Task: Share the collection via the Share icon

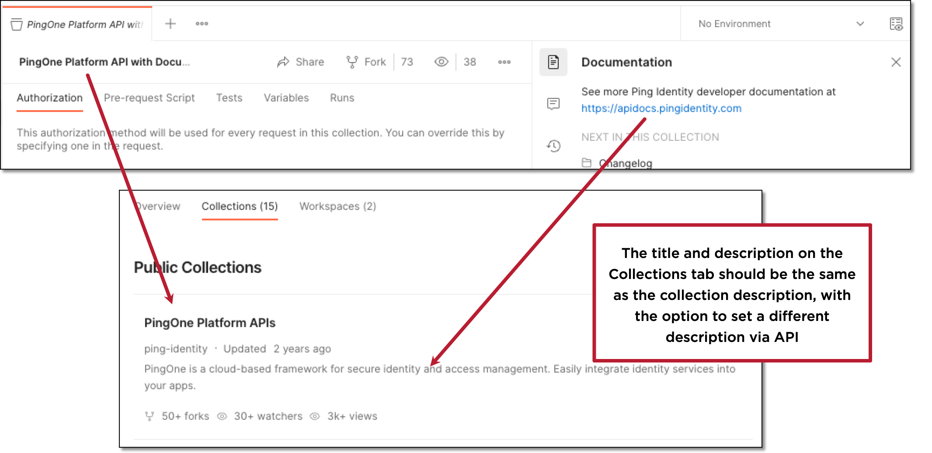Action: pos(284,62)
